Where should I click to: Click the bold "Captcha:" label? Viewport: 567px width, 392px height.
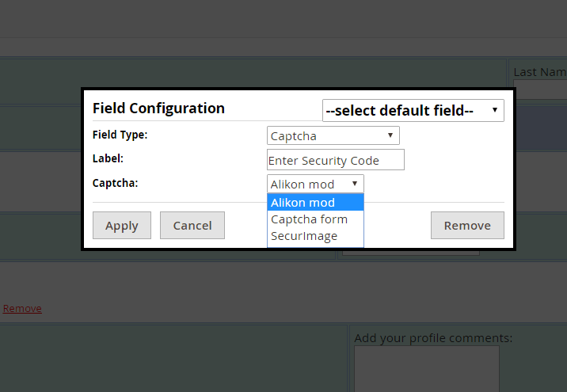[x=116, y=183]
